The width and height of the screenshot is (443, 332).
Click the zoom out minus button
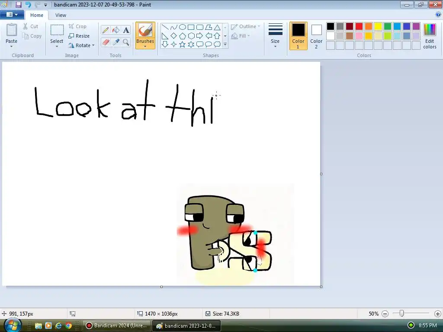coord(385,314)
